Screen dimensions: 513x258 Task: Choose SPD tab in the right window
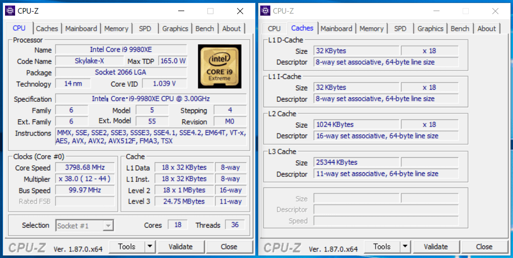(x=400, y=29)
